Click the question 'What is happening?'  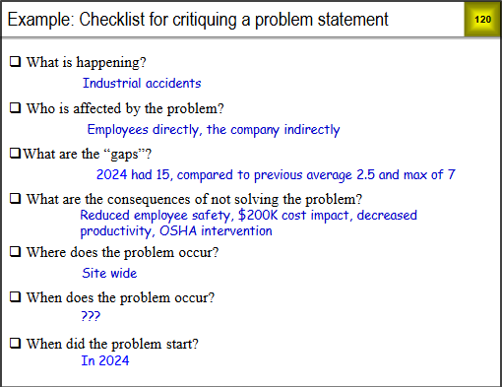coord(87,62)
